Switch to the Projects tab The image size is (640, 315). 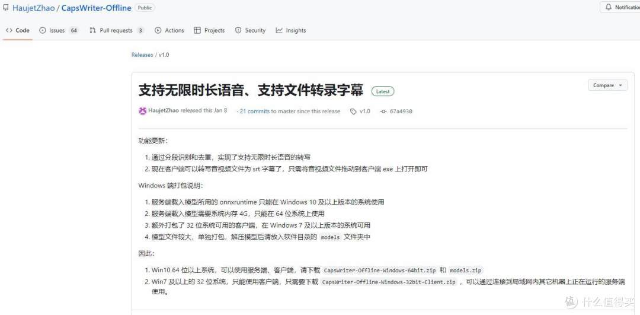pos(209,30)
